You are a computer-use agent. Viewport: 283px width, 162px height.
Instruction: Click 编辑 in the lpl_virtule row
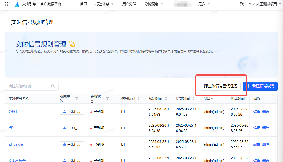(x=257, y=144)
